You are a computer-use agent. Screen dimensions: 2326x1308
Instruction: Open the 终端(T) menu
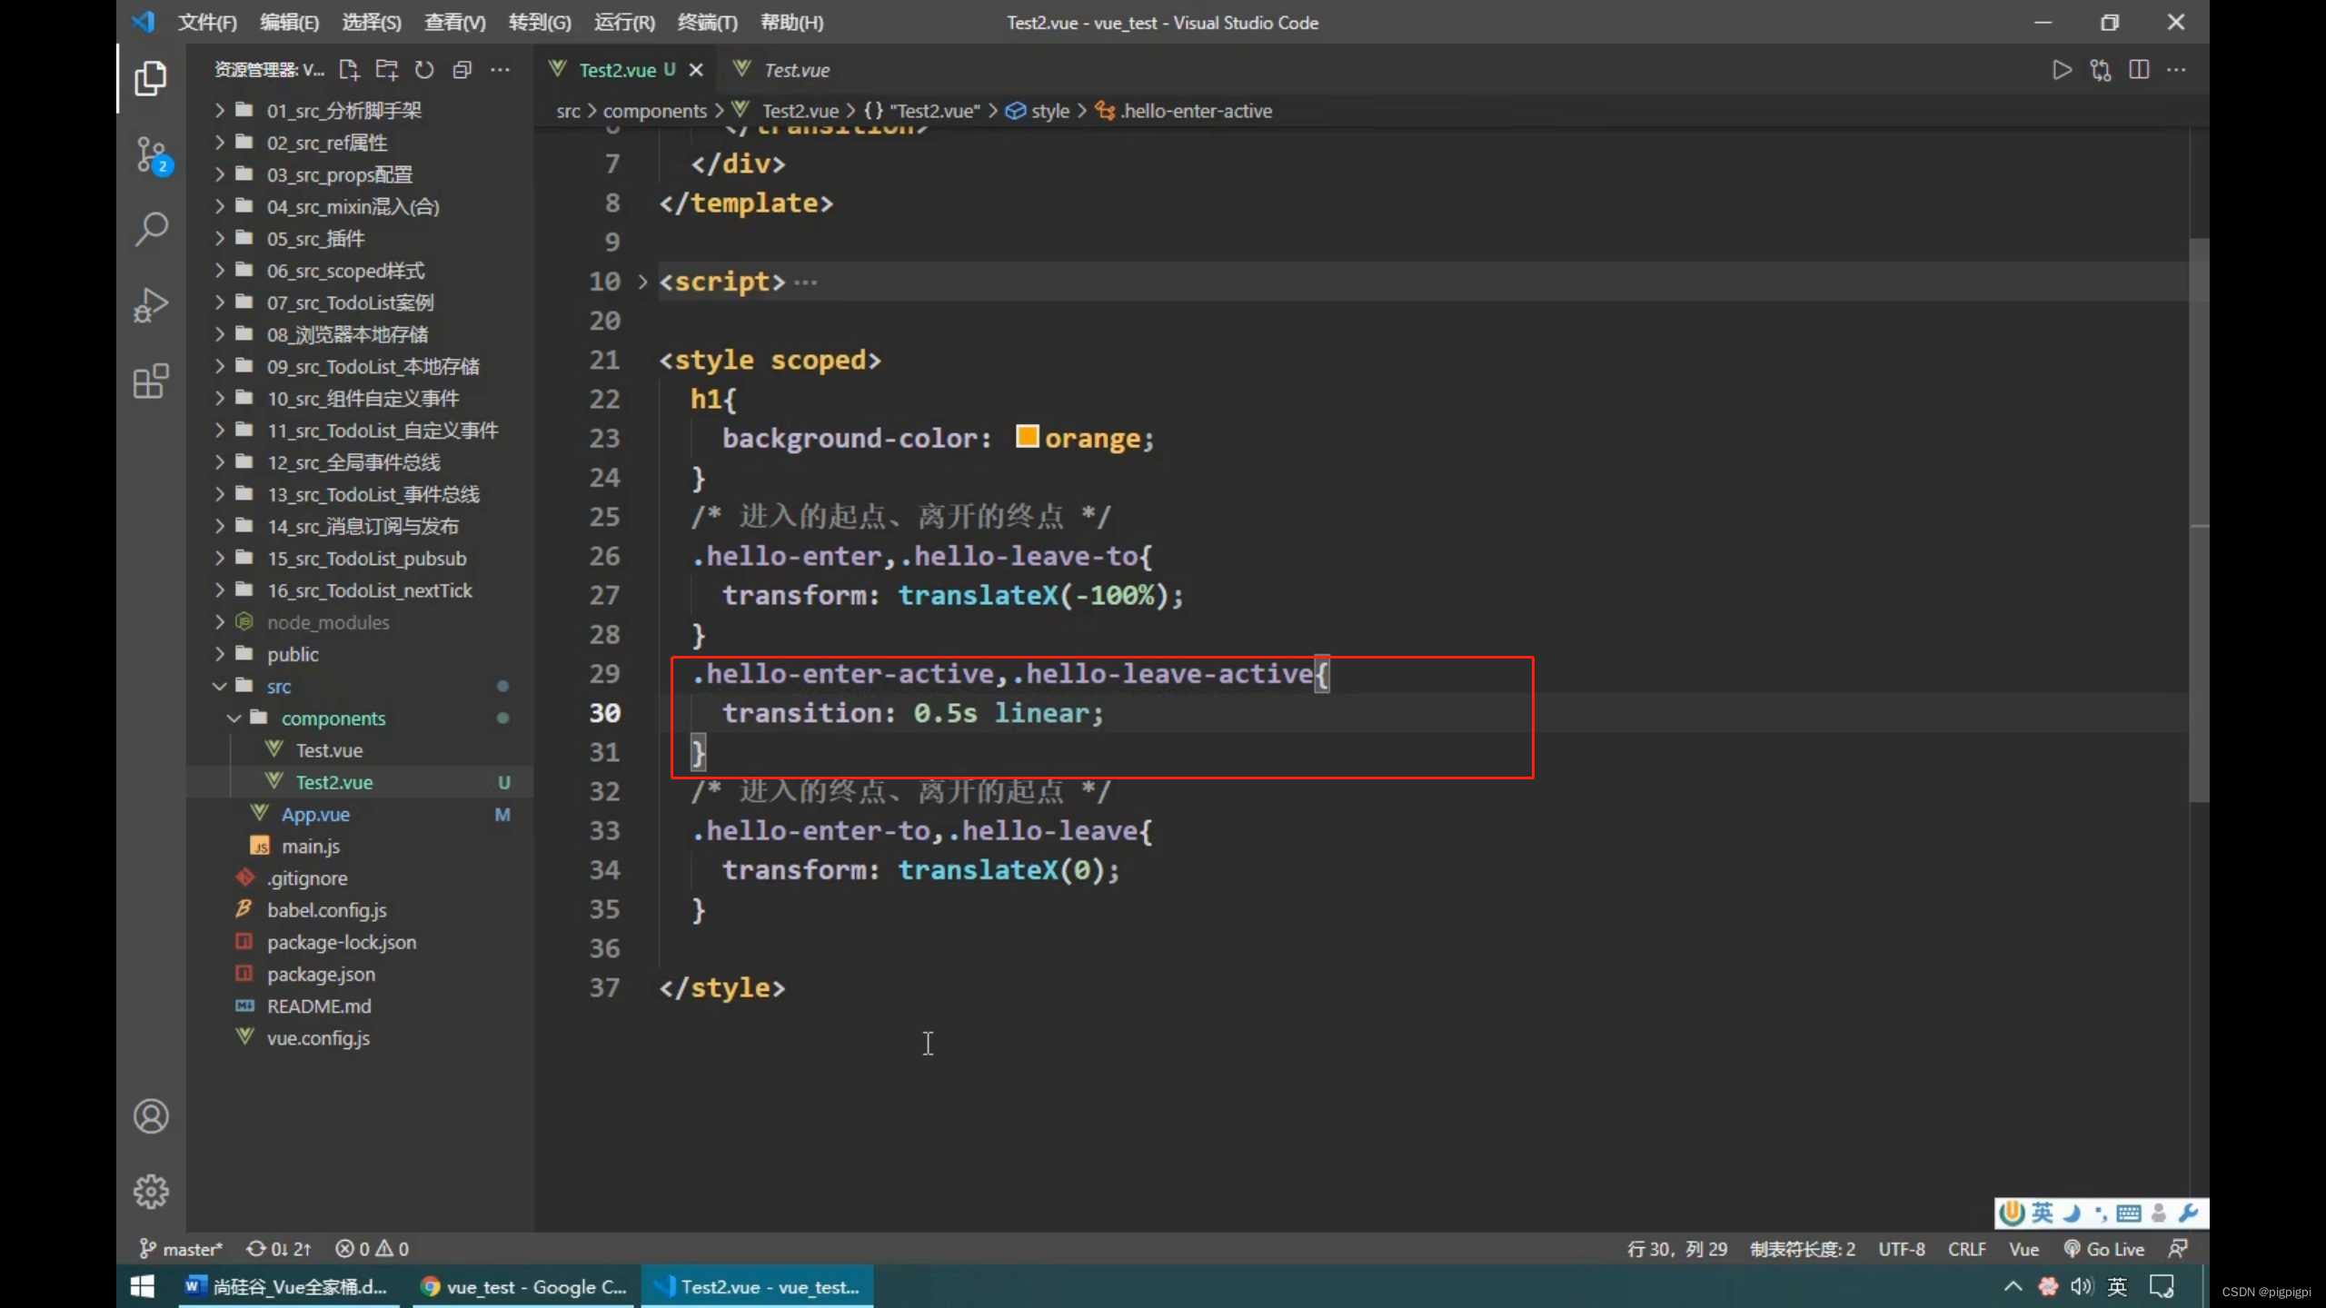point(708,23)
